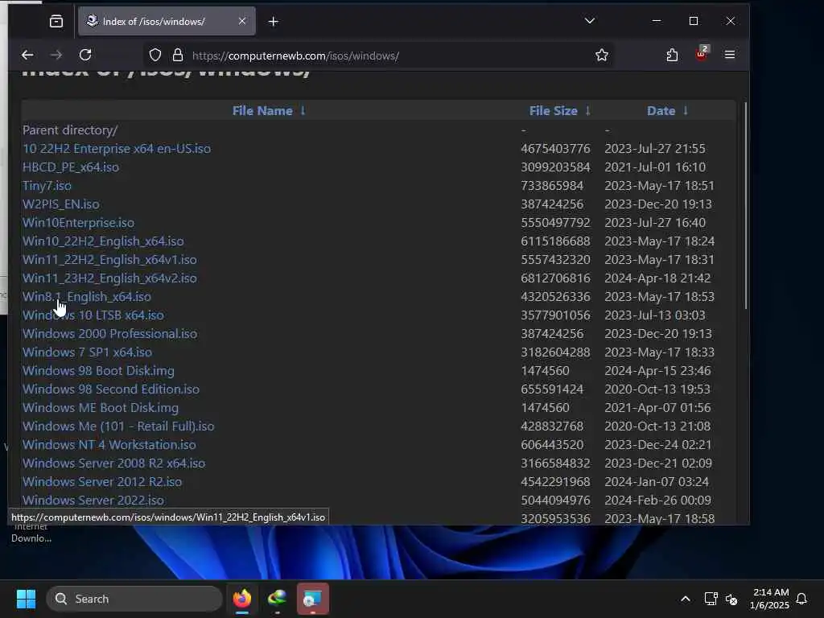
Task: Open the uBlock Origin extension icon
Action: [702, 54]
